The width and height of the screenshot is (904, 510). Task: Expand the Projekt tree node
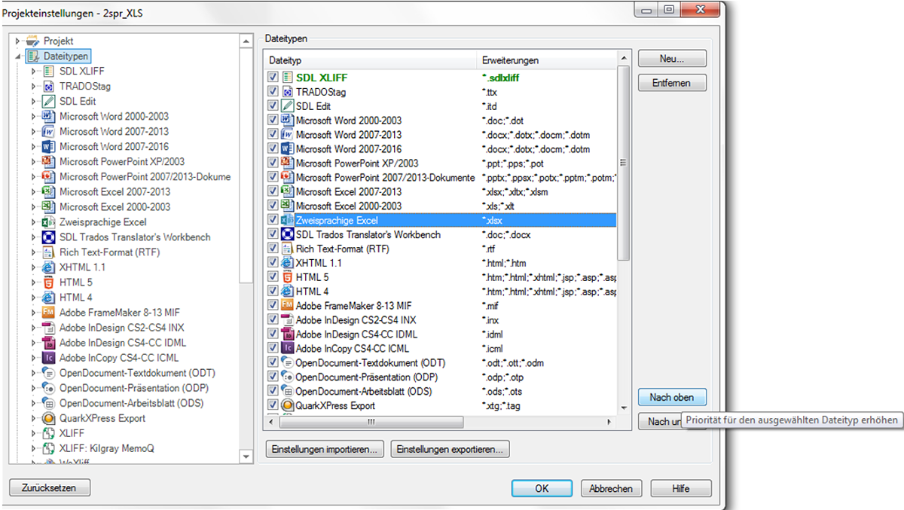pos(17,41)
